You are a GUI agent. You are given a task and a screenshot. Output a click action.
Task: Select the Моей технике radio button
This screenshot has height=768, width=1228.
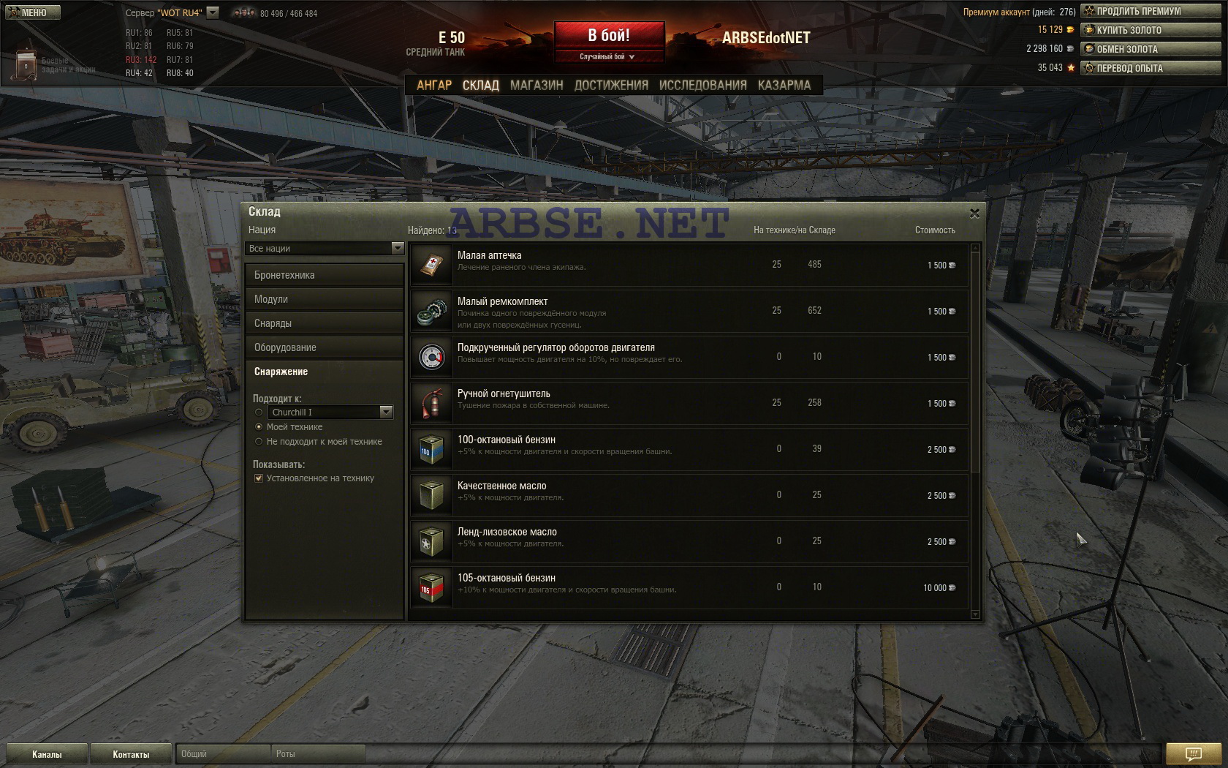259,427
